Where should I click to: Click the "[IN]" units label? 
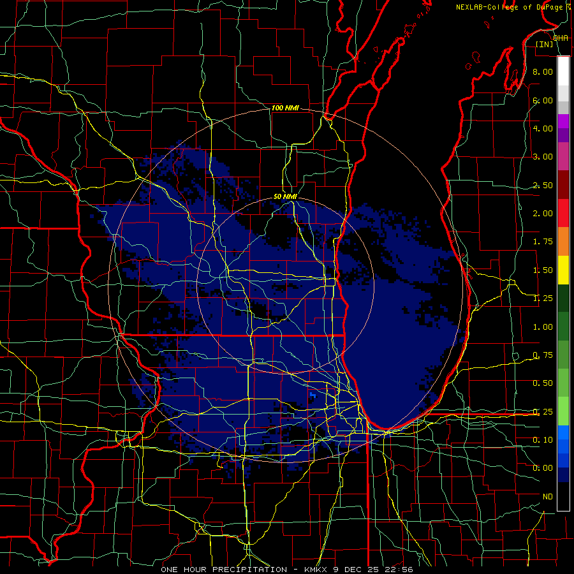545,44
